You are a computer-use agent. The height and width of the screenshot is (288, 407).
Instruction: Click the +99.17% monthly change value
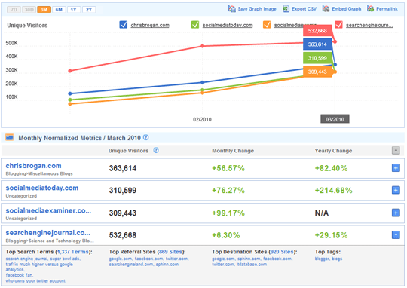pyautogui.click(x=228, y=213)
